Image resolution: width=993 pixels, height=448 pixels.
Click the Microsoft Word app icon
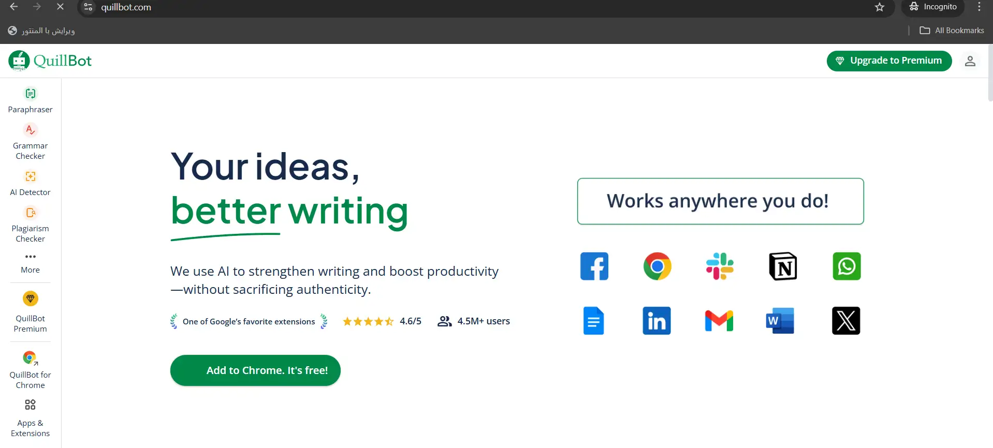780,321
